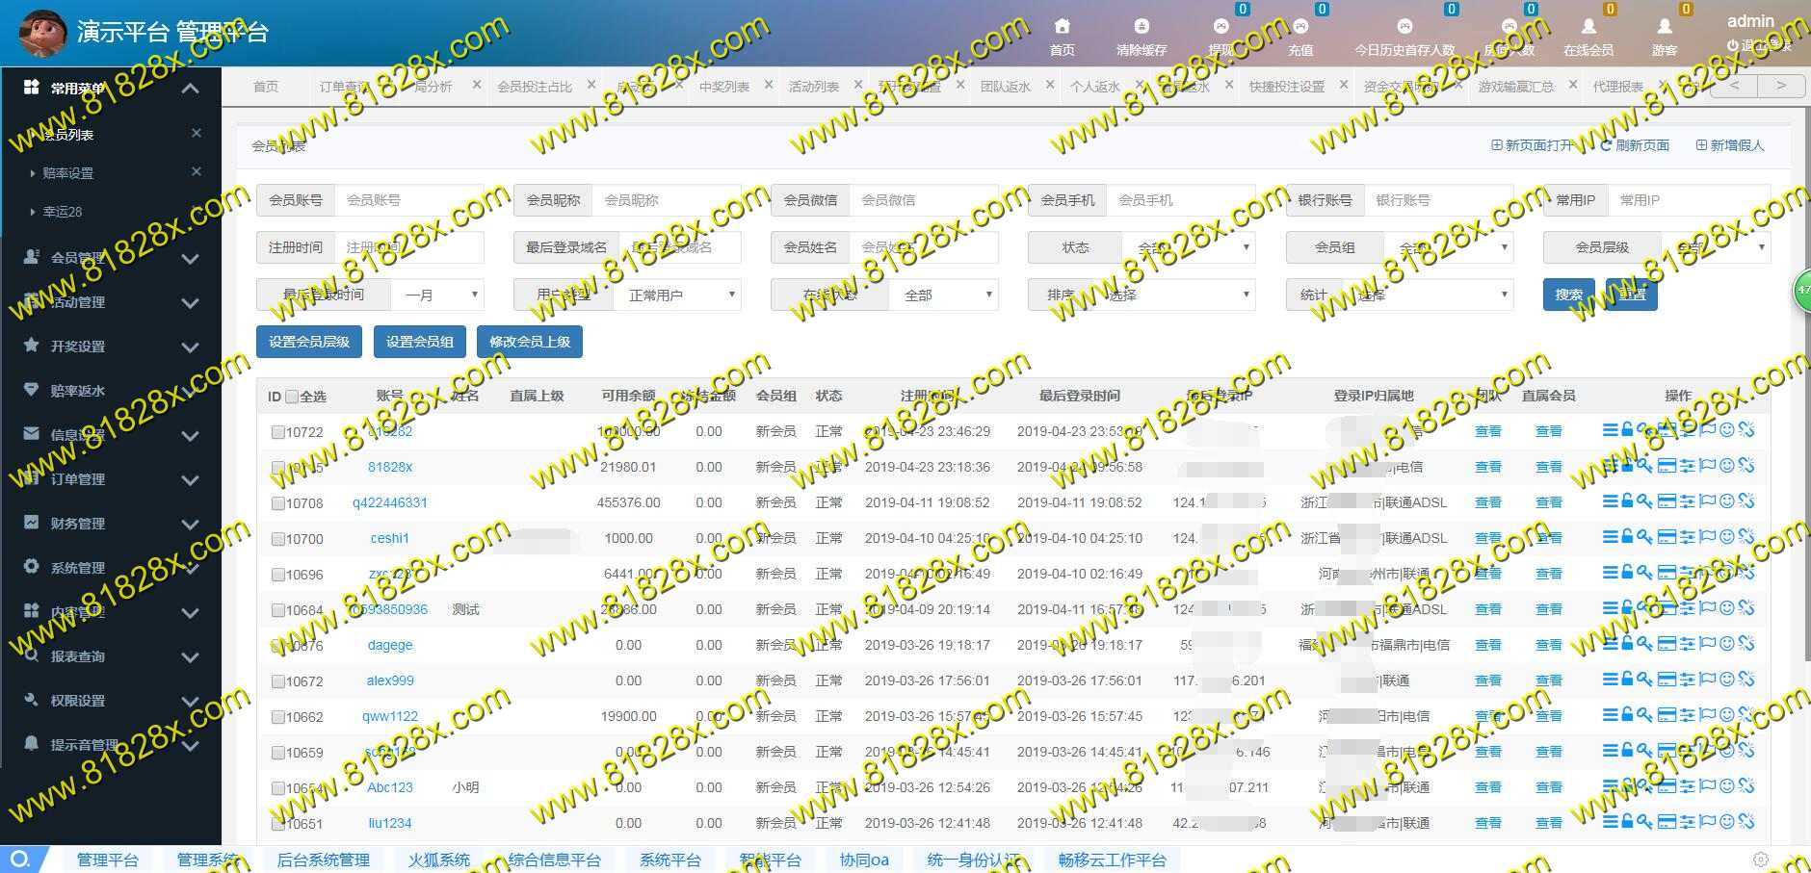Click the smiley face icon for q422446331
The width and height of the screenshot is (1811, 873).
click(1726, 501)
